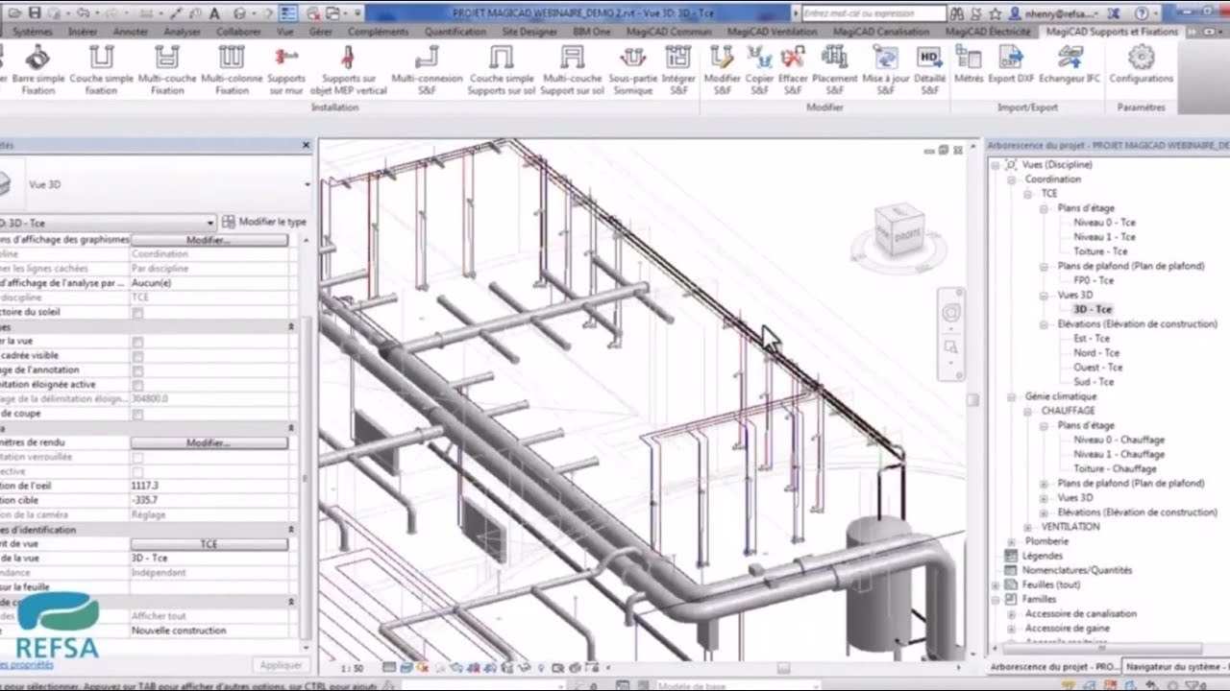
Task: Switch to the Annoter ribbon tab
Action: pyautogui.click(x=131, y=32)
